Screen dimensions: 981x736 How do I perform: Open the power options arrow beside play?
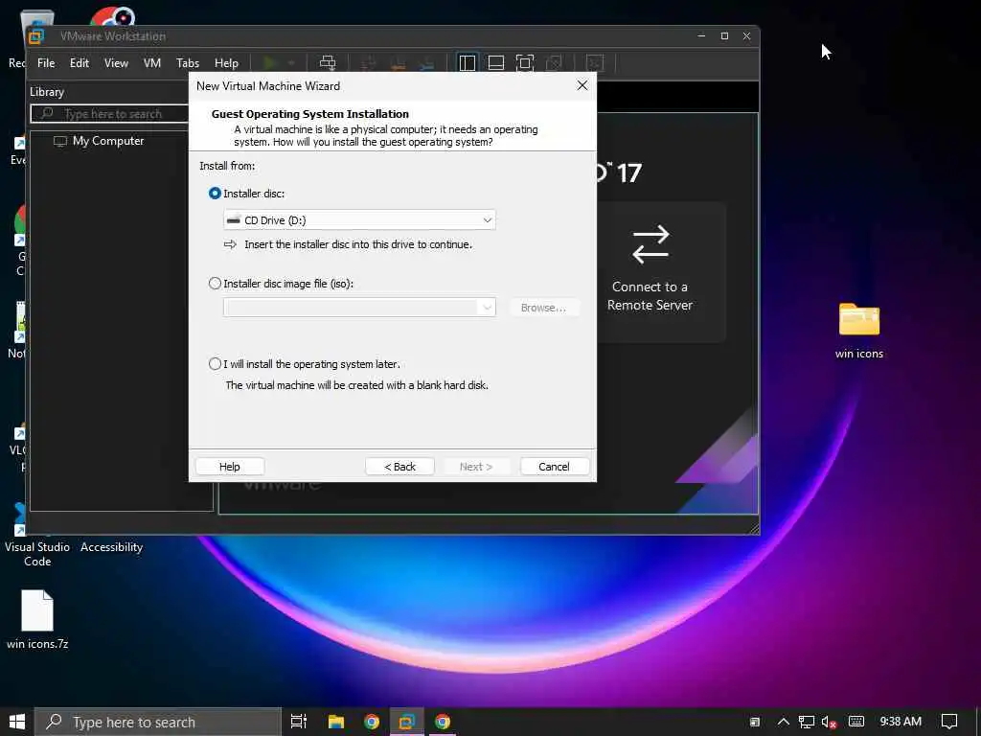click(291, 62)
